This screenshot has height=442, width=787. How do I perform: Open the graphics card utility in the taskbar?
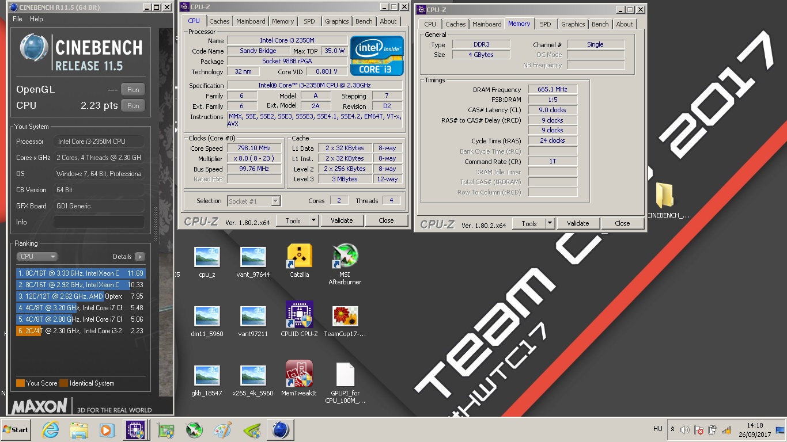(166, 430)
